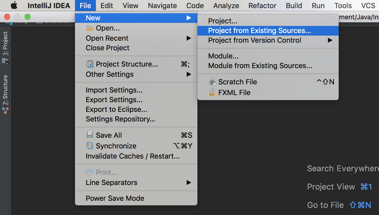Open the View menu
This screenshot has height=215, width=379.
(130, 6)
